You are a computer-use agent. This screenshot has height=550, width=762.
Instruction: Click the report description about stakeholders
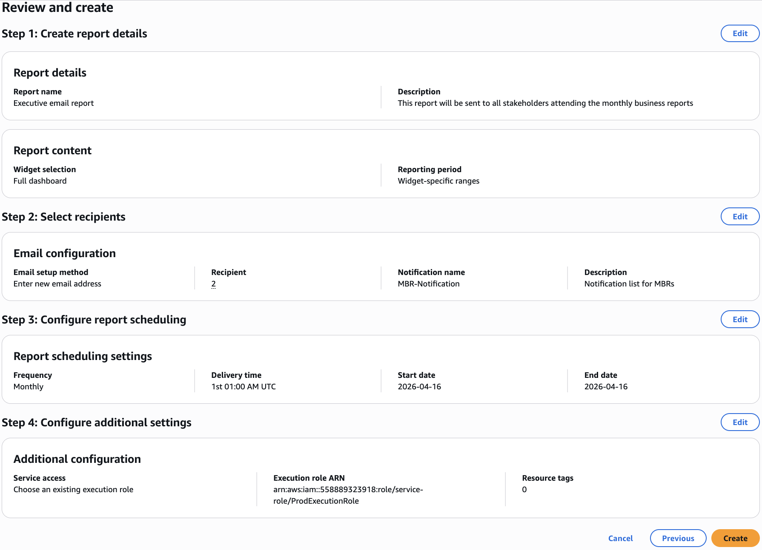(545, 103)
